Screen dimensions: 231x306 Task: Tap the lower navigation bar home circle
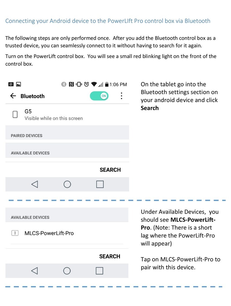point(67,271)
